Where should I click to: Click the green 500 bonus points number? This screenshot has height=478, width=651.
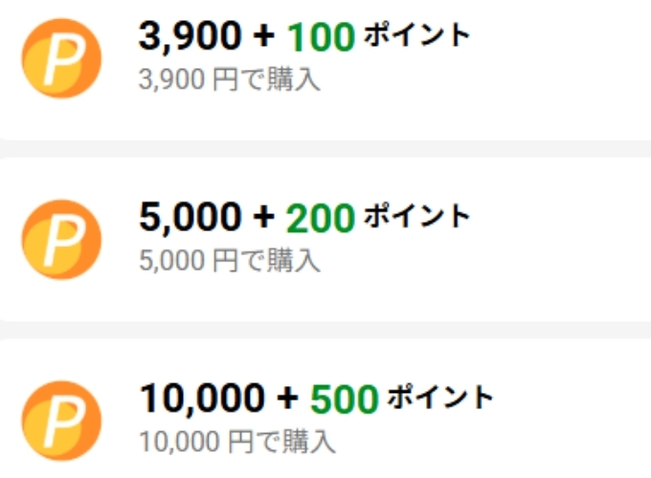345,398
